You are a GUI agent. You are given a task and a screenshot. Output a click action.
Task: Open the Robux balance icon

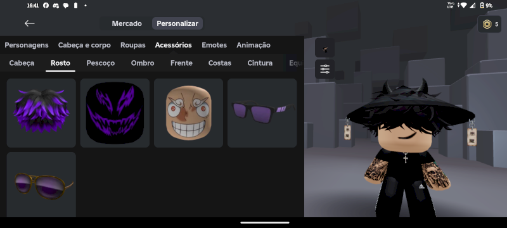[487, 24]
